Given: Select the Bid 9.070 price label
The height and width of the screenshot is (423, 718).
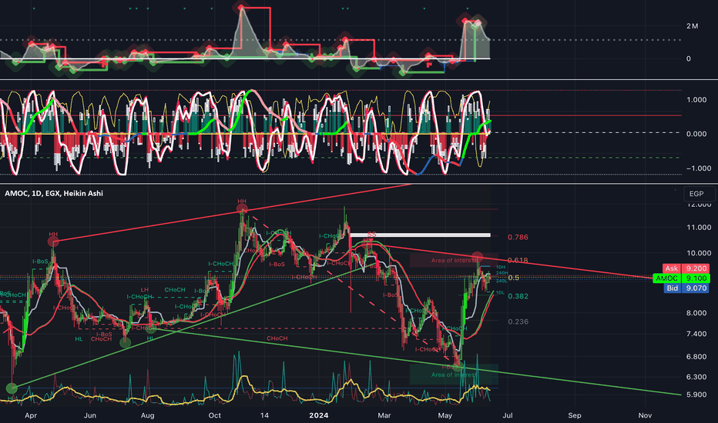Looking at the screenshot, I should coord(686,288).
